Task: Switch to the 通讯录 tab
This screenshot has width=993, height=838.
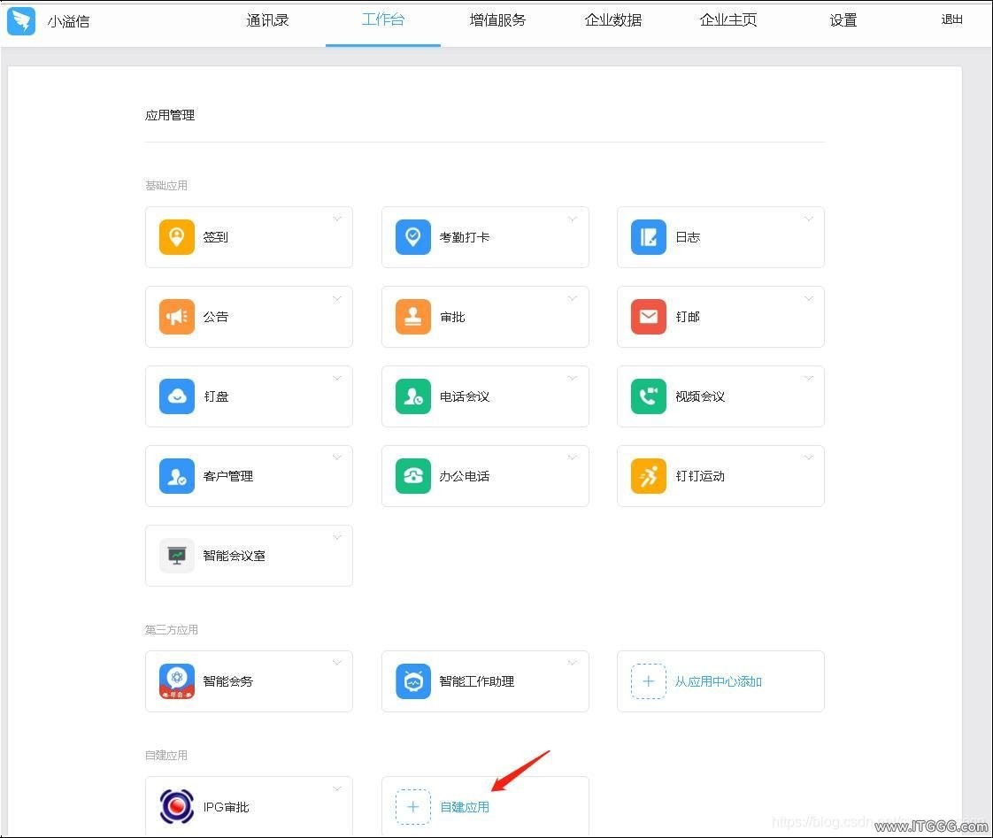Action: click(x=267, y=20)
